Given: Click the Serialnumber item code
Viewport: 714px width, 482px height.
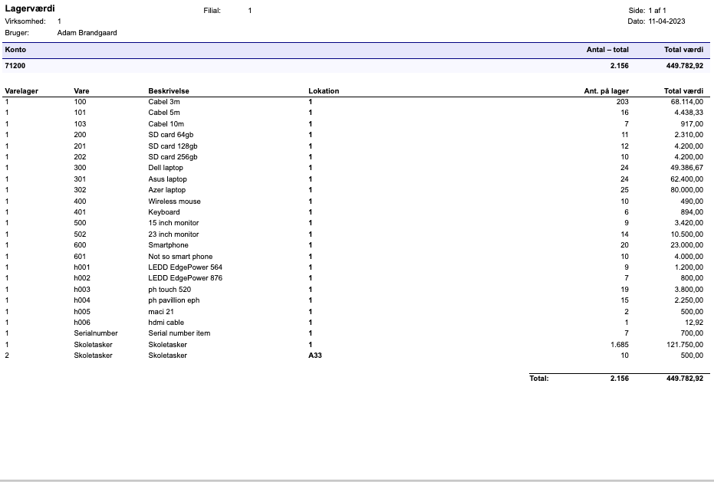Looking at the screenshot, I should pos(96,333).
